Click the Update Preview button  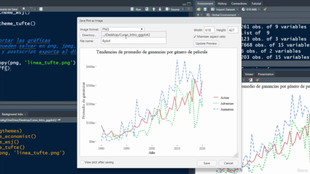coord(206,43)
